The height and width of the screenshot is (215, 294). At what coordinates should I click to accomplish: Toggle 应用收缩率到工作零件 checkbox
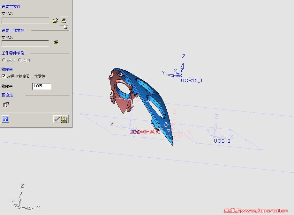pos(4,76)
